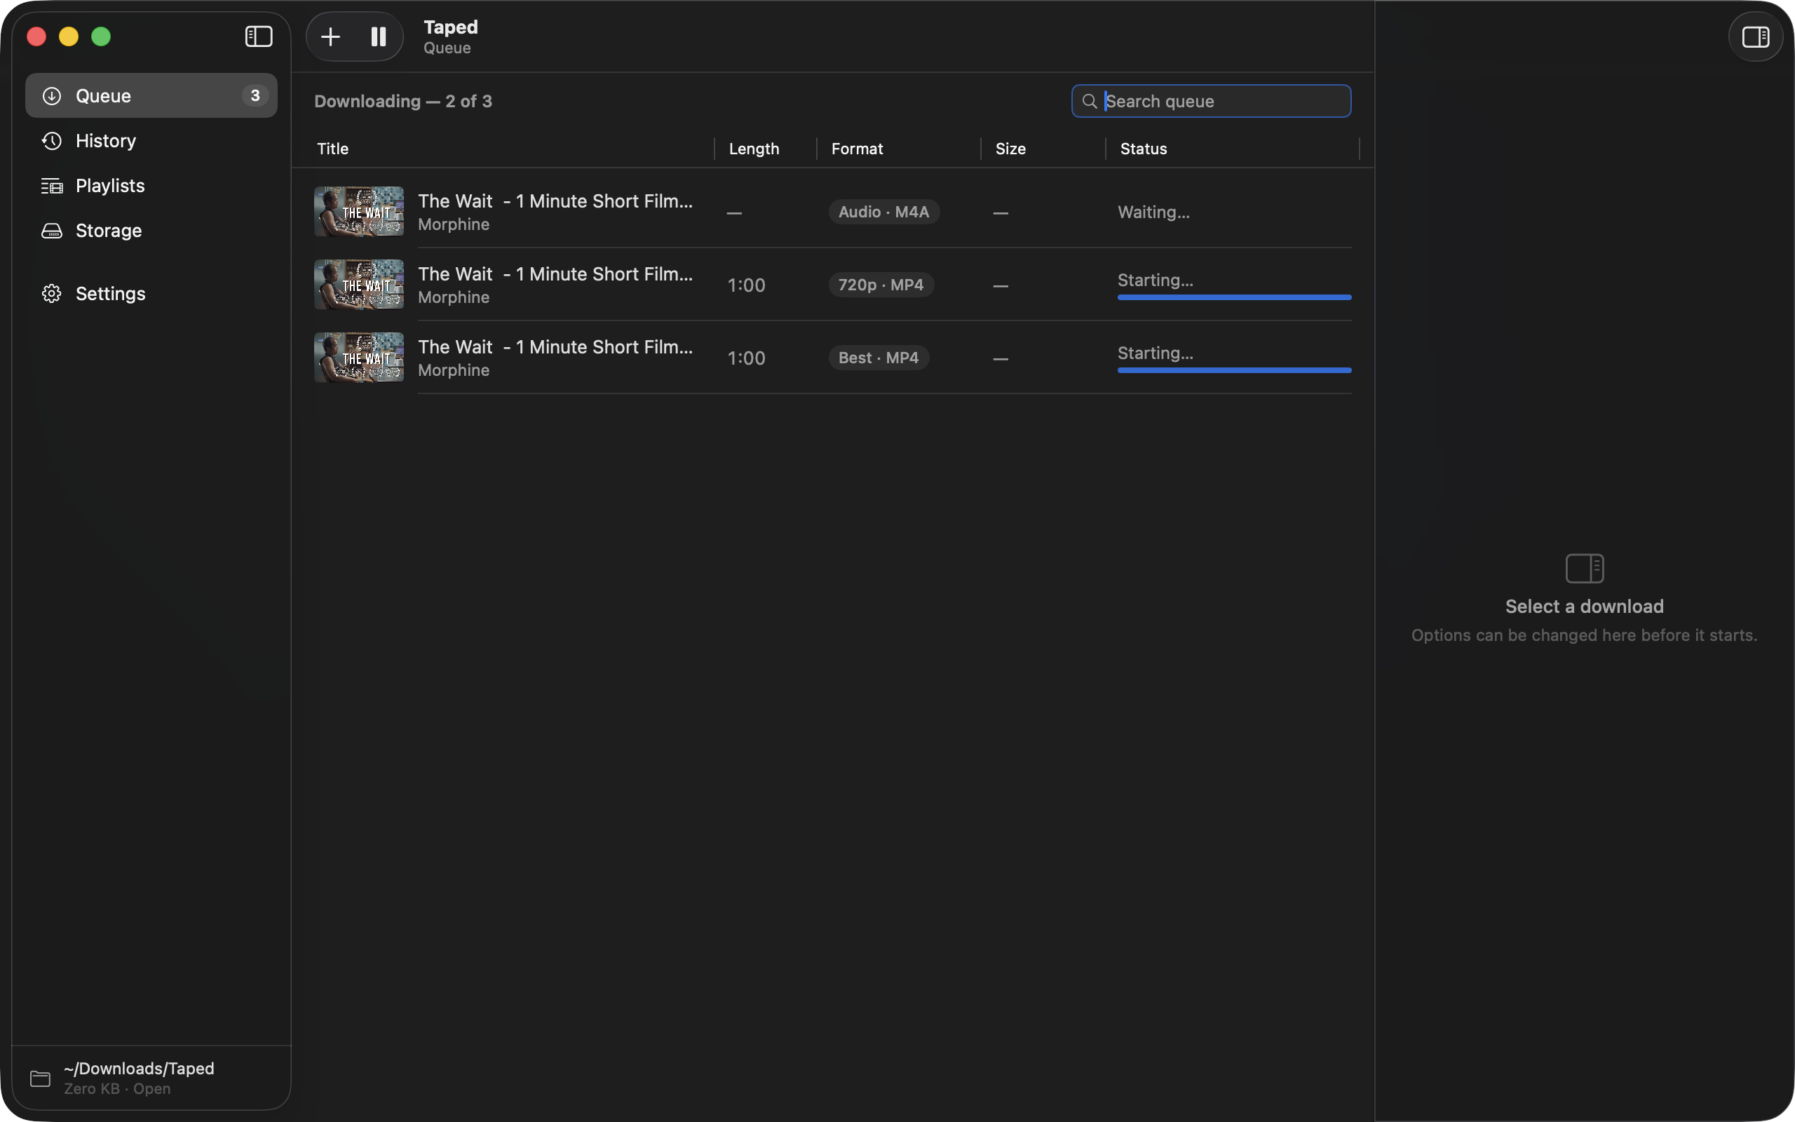Click the magnifying glass search icon
This screenshot has height=1122, width=1795.
(x=1090, y=101)
